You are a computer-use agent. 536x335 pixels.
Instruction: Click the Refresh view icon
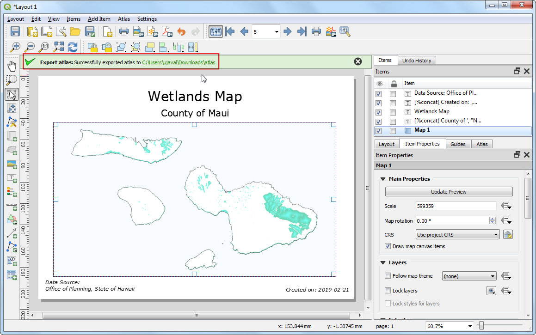point(73,47)
